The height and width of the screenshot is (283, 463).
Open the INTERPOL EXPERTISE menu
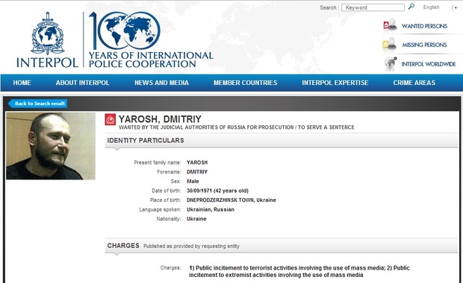coord(335,83)
